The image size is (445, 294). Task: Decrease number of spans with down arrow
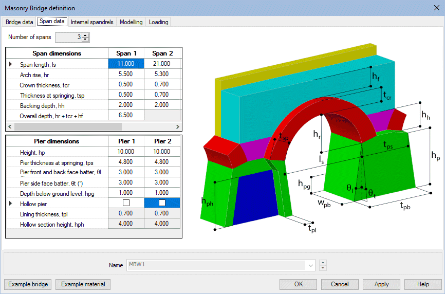85,40
